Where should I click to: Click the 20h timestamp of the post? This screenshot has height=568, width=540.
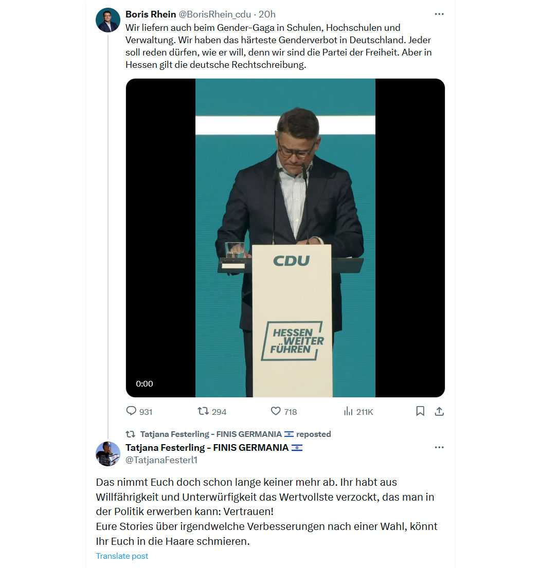[x=267, y=14]
